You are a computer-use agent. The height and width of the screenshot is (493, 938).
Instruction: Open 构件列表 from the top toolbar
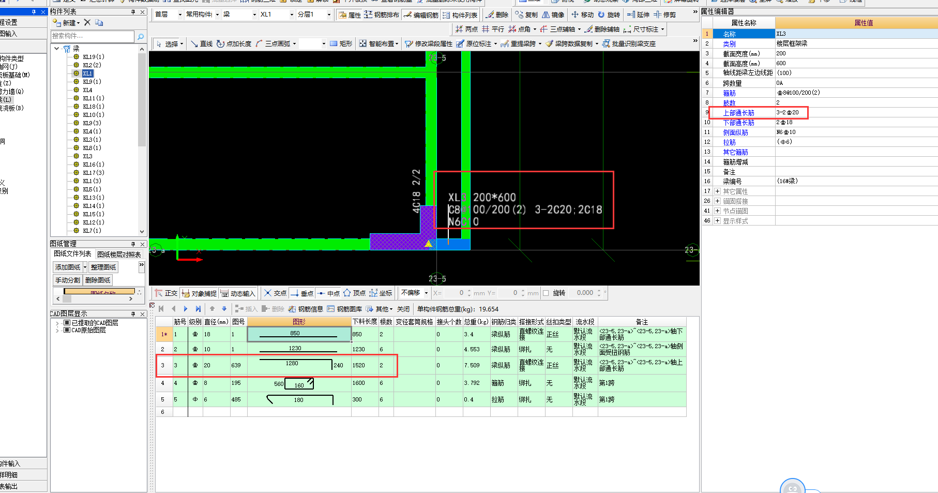click(460, 15)
